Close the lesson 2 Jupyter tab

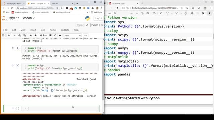pyautogui.click(x=48, y=3)
